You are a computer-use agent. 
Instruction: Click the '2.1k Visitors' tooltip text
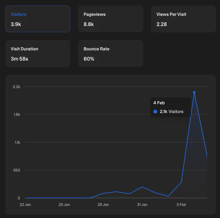click(x=171, y=112)
